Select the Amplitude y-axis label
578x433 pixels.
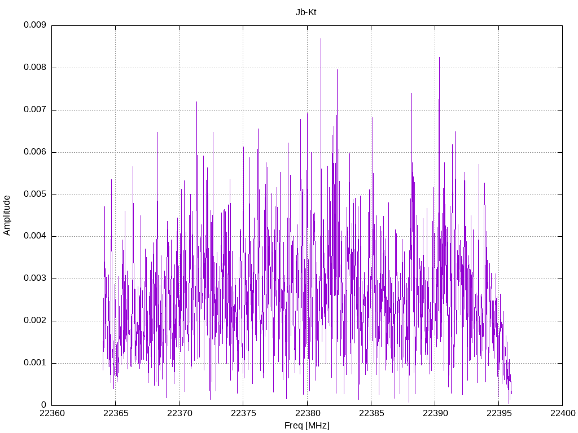(7, 215)
